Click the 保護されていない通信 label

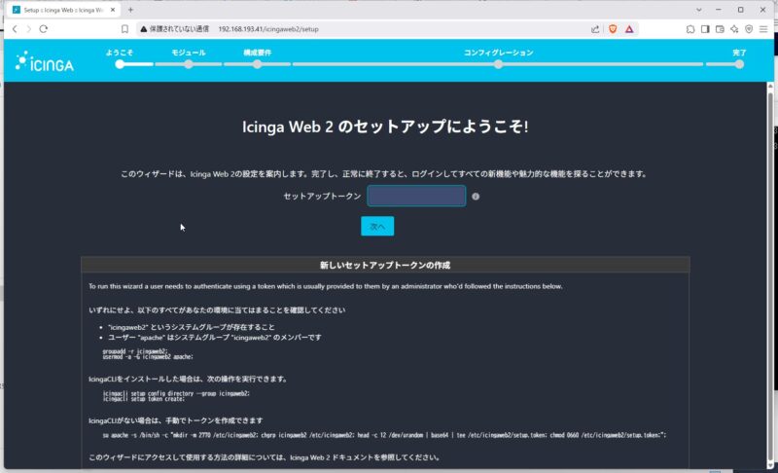tap(179, 29)
